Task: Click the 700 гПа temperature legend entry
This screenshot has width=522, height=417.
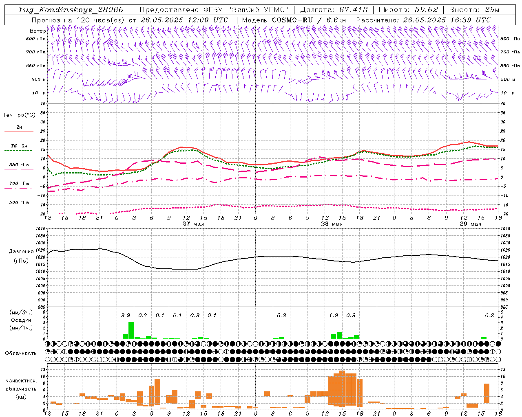Action: 19,183
